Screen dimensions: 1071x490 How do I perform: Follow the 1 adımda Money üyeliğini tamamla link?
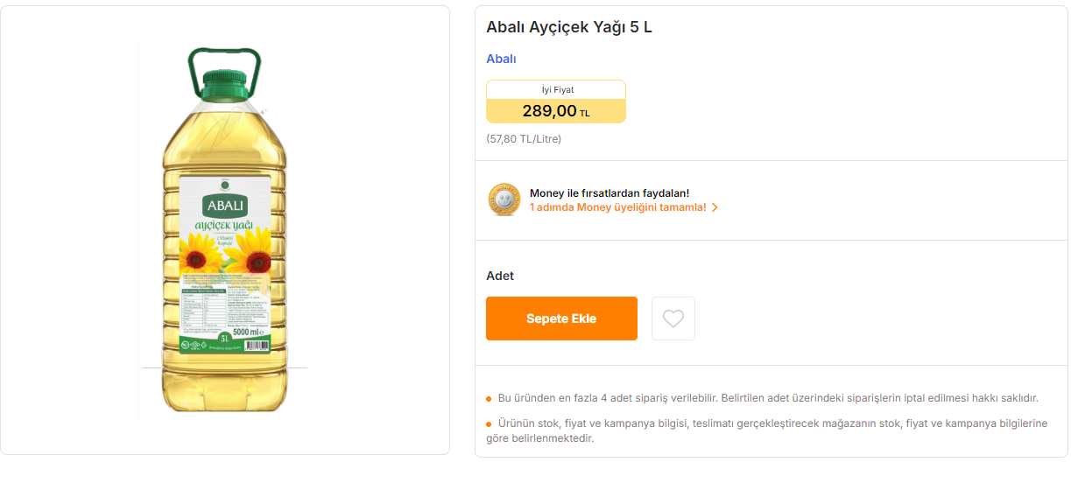[x=618, y=207]
